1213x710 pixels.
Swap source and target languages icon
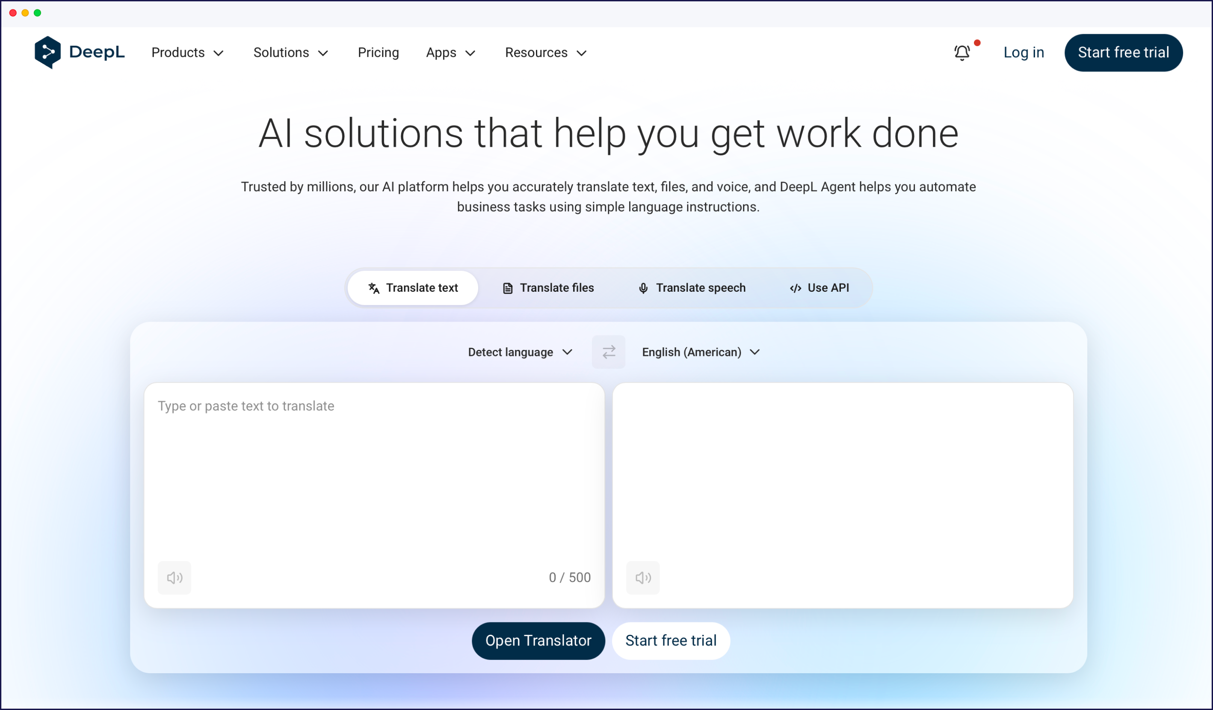pos(609,352)
